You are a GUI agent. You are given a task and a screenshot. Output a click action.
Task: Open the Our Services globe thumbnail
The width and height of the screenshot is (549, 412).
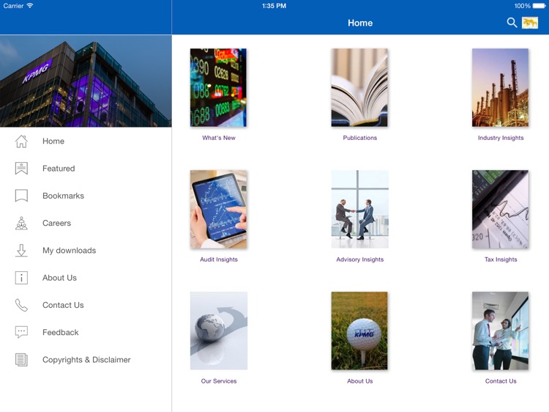click(219, 331)
